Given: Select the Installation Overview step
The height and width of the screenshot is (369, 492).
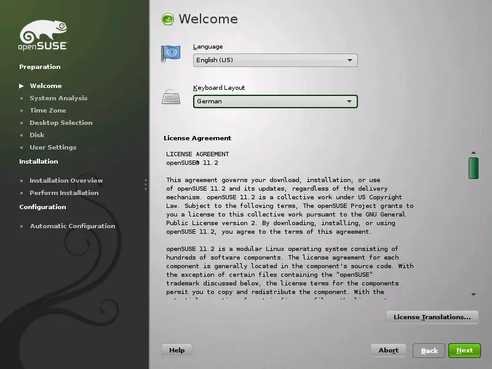Looking at the screenshot, I should pyautogui.click(x=66, y=180).
